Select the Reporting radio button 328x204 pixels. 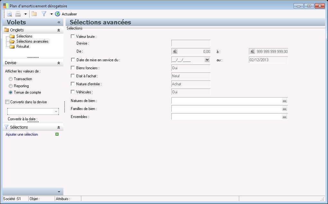pos(11,86)
